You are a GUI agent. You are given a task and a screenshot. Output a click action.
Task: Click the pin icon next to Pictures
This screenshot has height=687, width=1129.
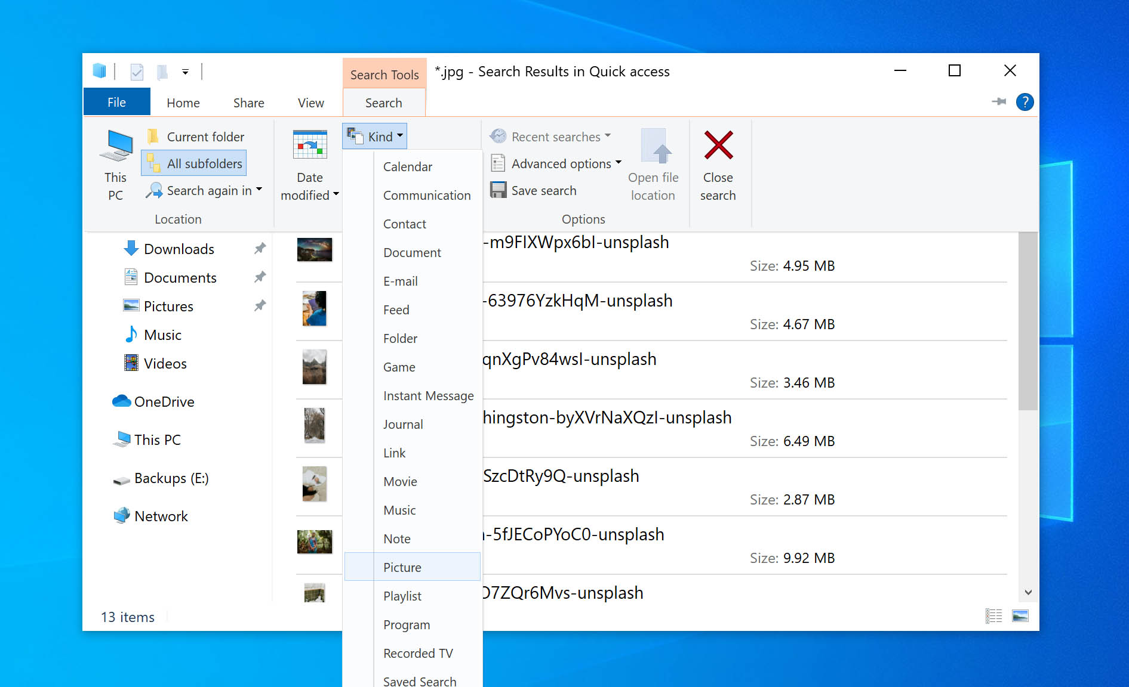click(260, 306)
